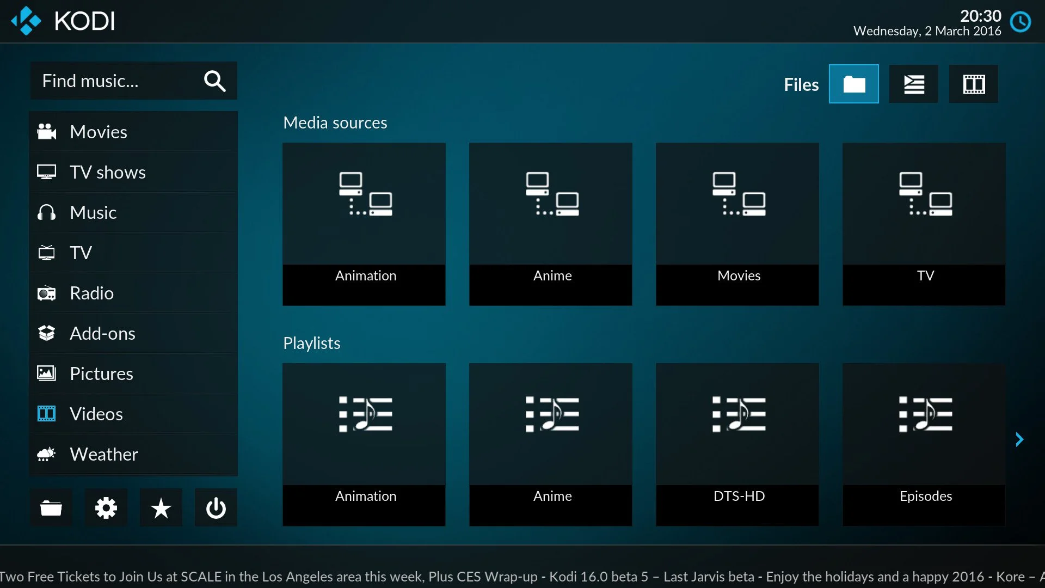The width and height of the screenshot is (1045, 588).
Task: Open file manager folder icon
Action: coord(51,508)
